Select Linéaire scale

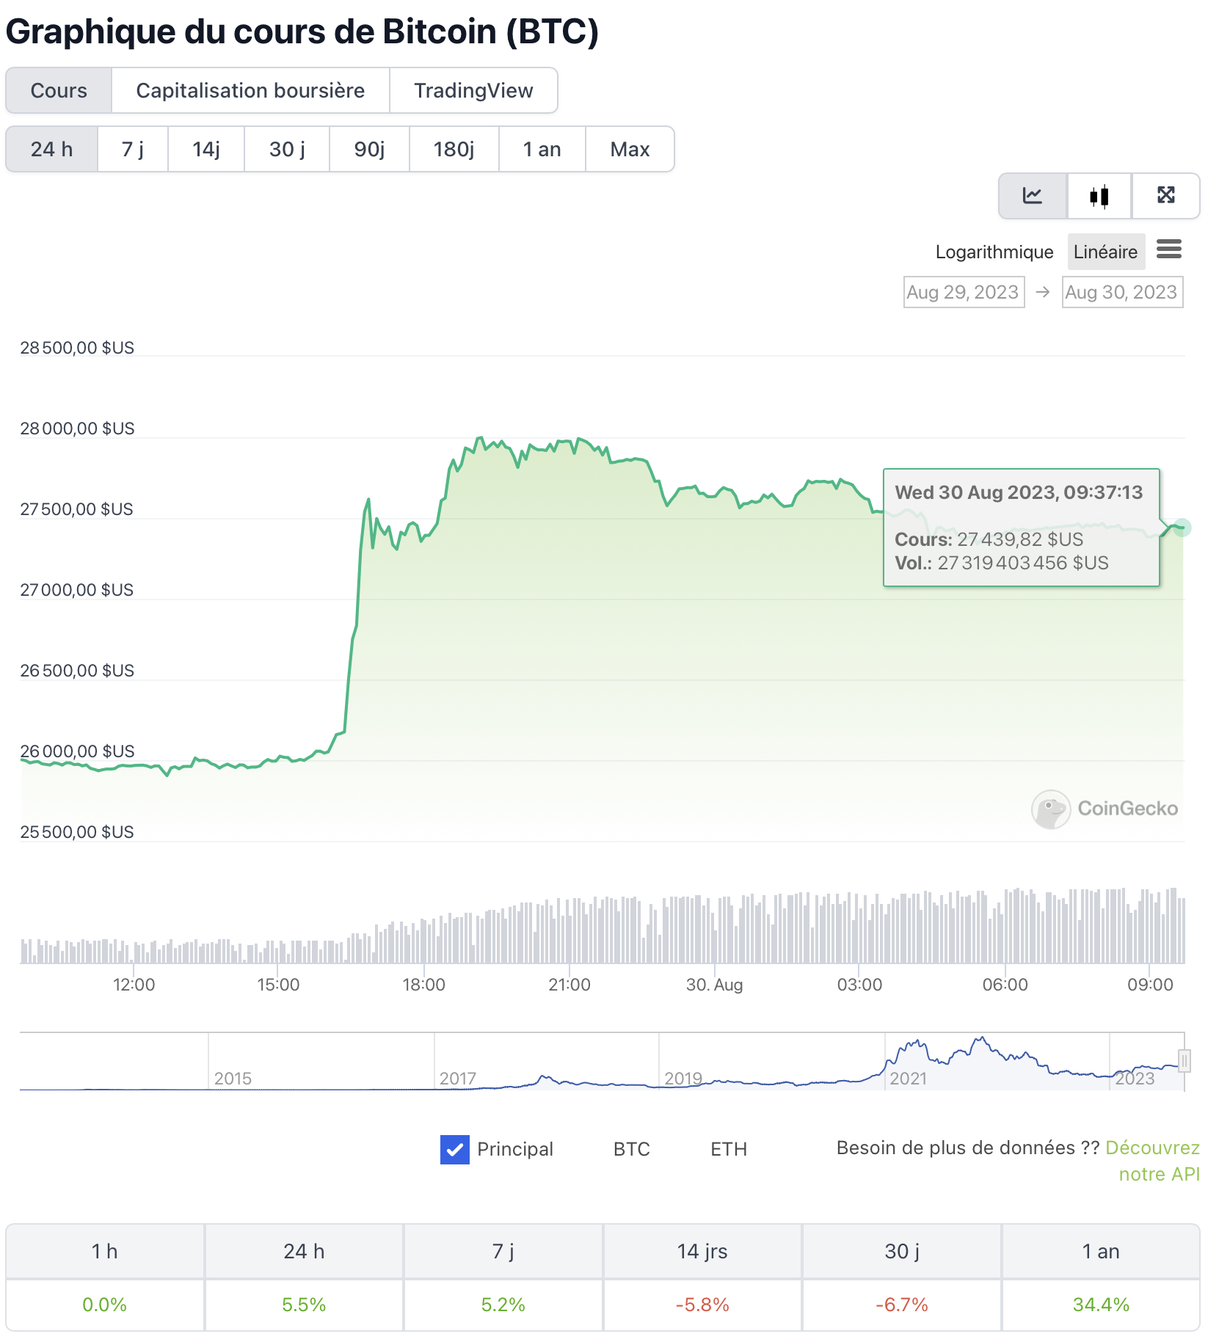point(1105,252)
